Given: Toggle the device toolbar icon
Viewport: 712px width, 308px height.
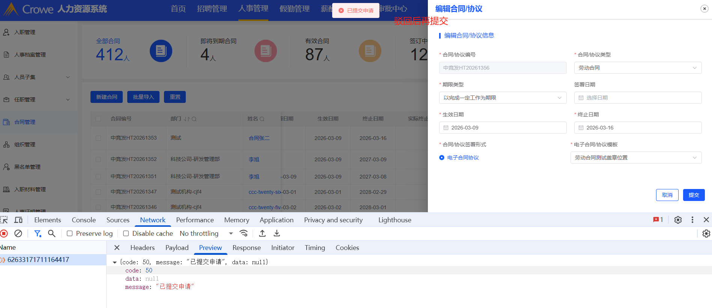Looking at the screenshot, I should [18, 220].
